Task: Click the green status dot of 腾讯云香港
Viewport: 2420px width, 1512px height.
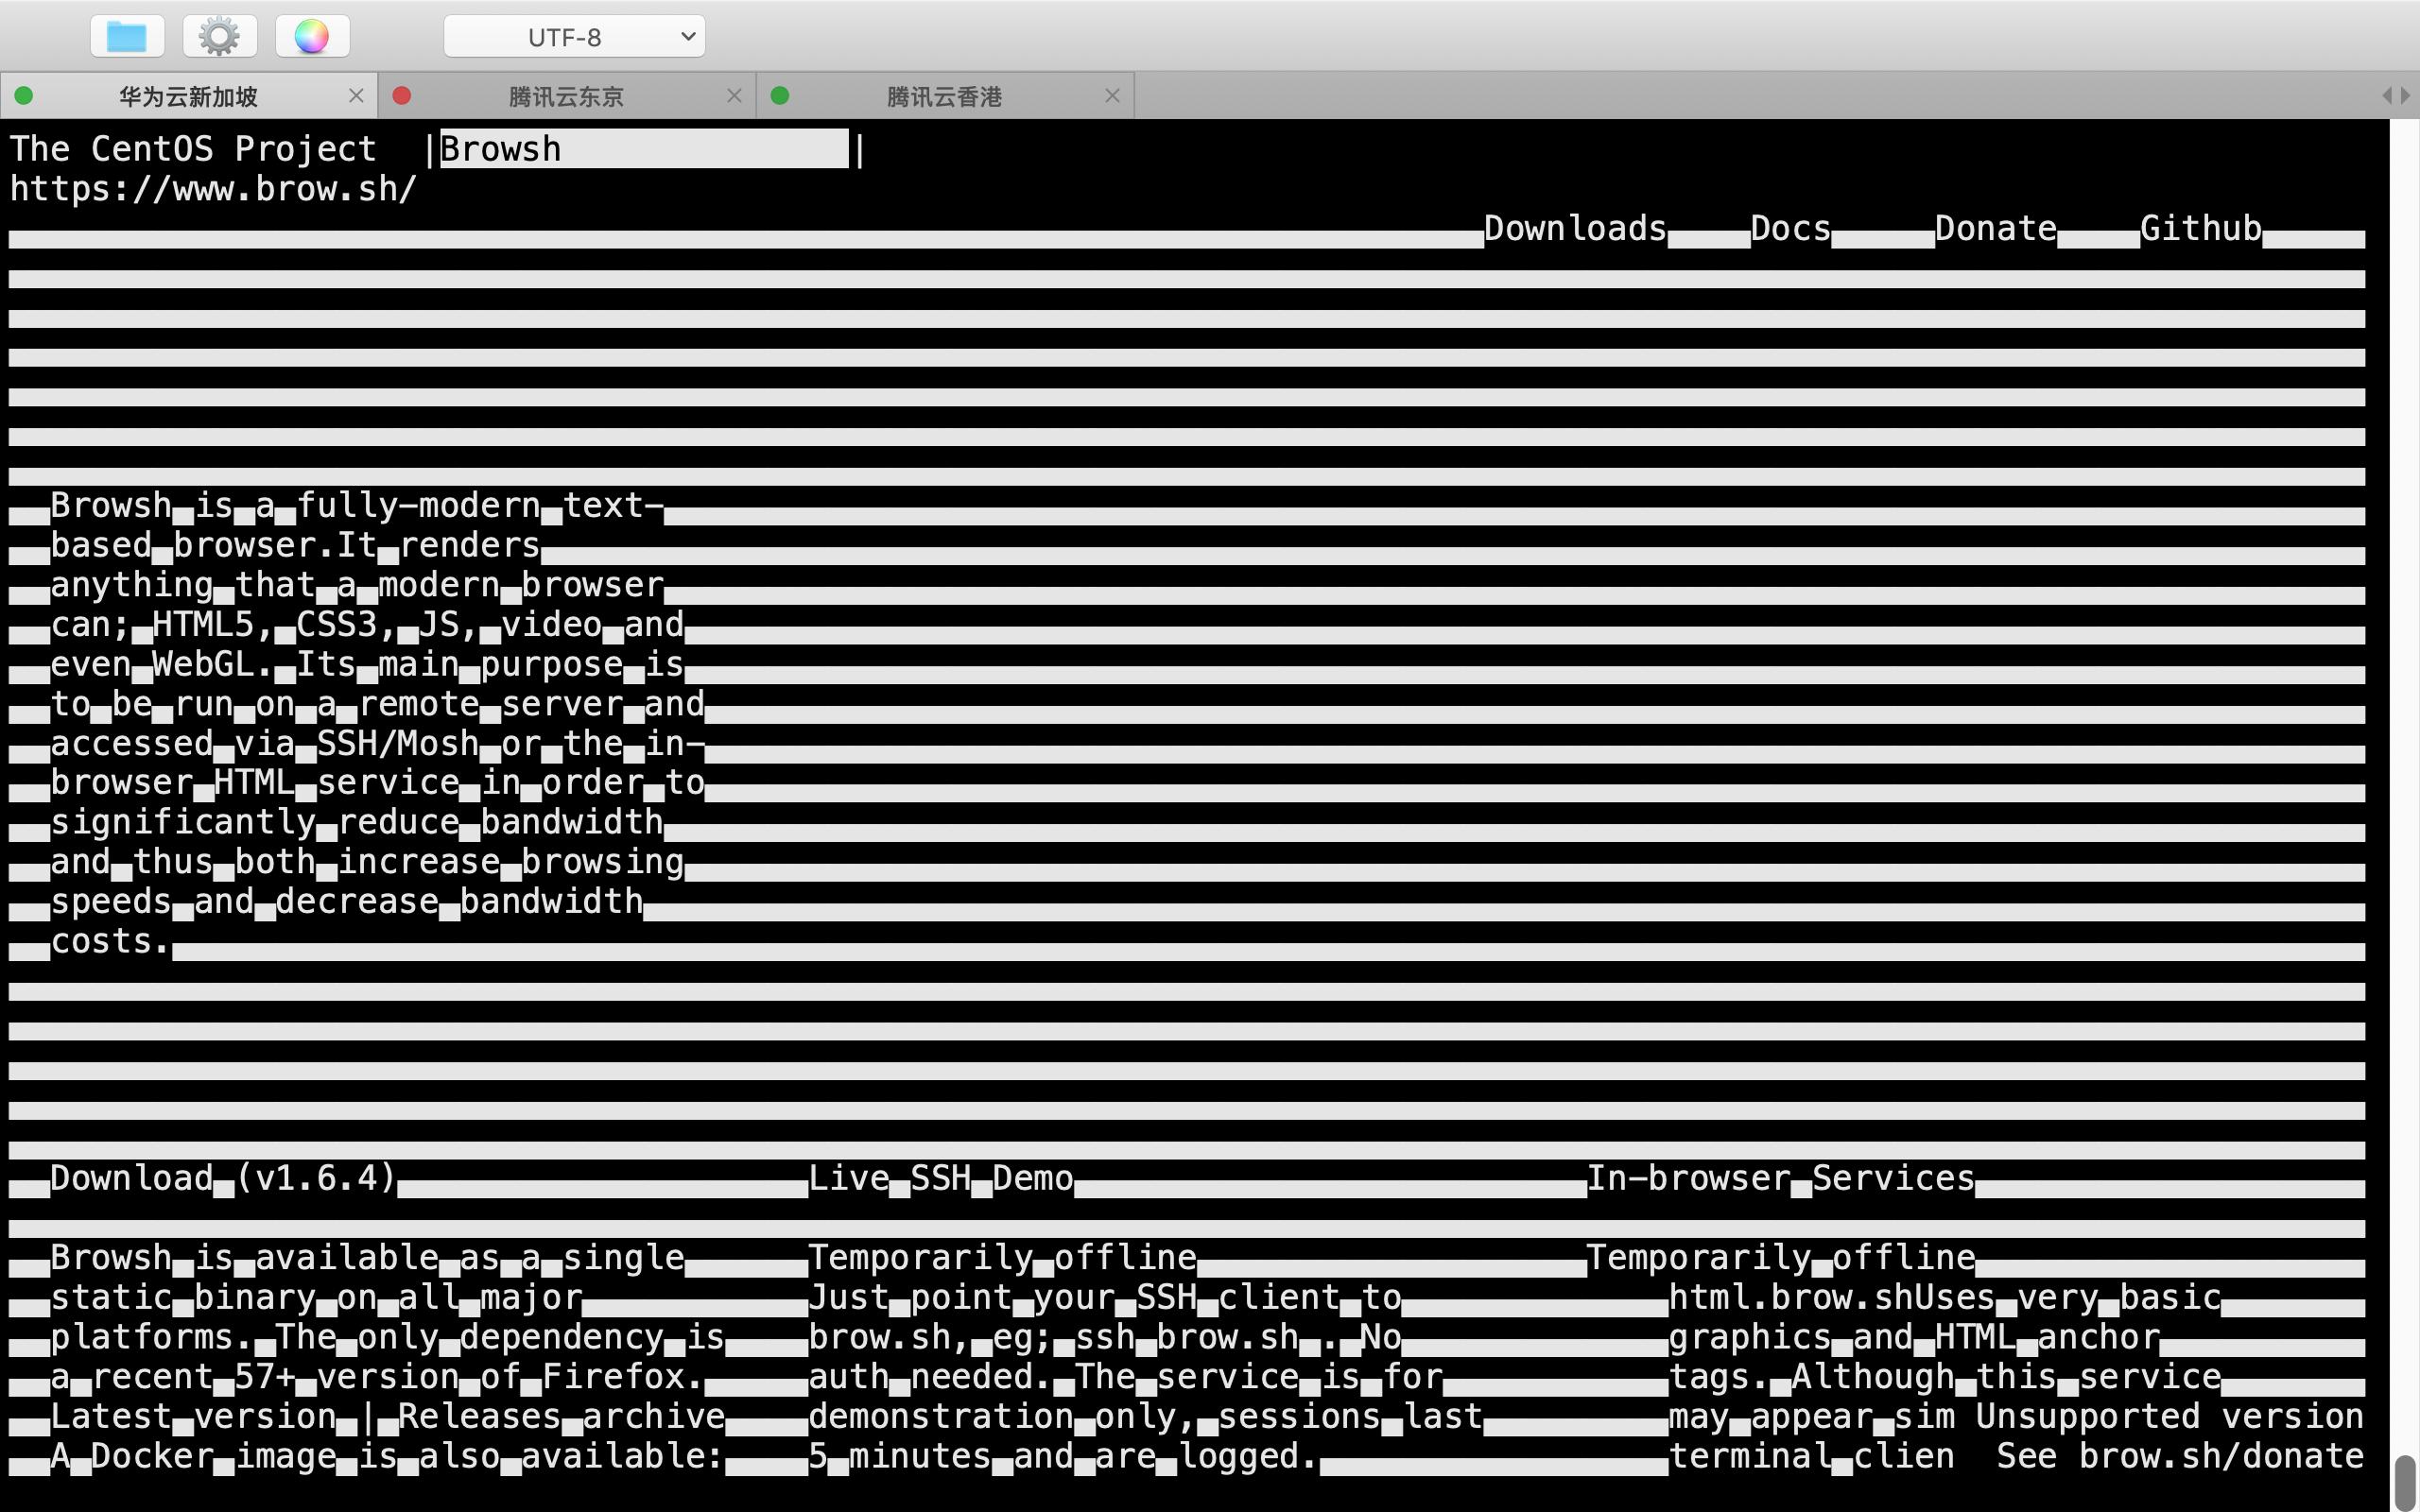Action: (780, 96)
